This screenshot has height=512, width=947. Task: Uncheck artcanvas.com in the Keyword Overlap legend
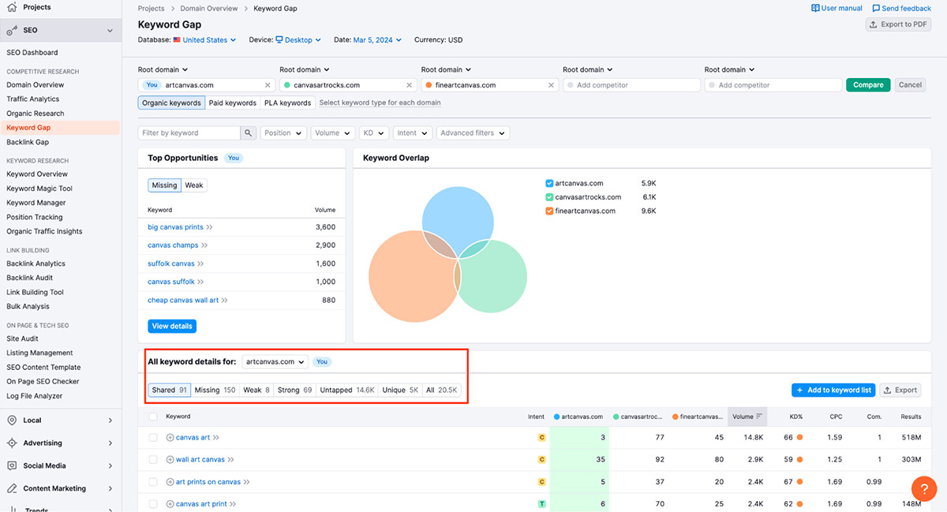[x=550, y=182]
